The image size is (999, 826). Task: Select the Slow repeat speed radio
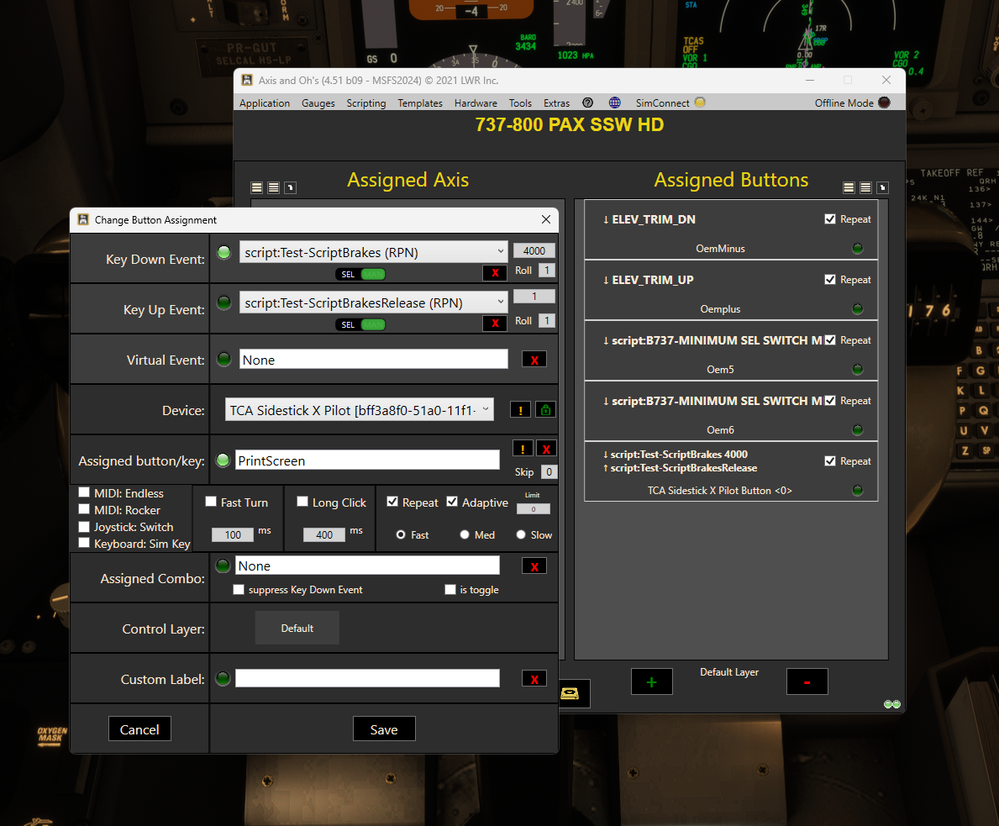click(521, 534)
